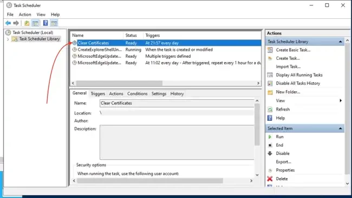Open the Action menu
Screen dimensions: 352x198
point(25,15)
